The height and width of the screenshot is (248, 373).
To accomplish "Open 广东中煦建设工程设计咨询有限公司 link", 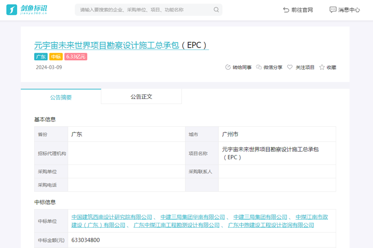I will 271,225.
